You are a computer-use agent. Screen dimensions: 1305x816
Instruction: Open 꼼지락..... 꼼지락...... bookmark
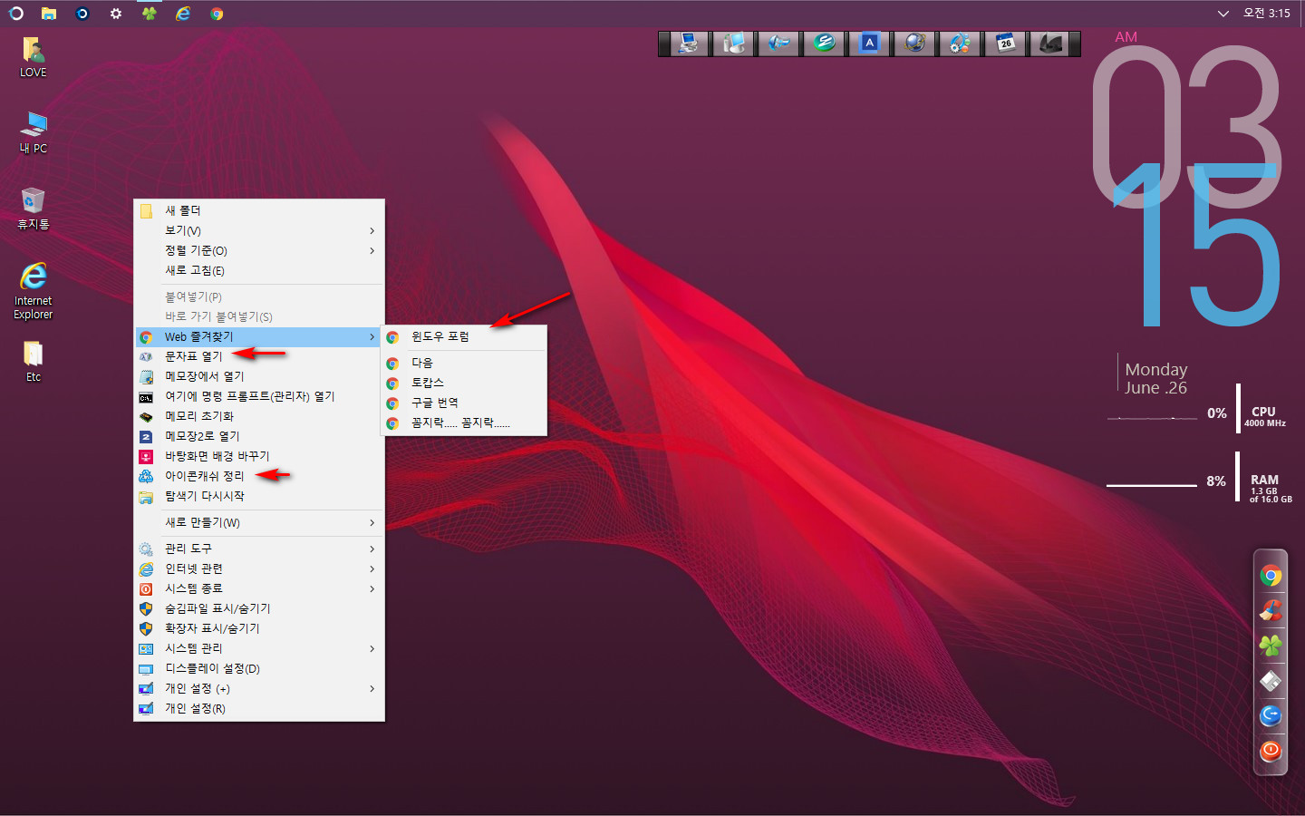464,423
